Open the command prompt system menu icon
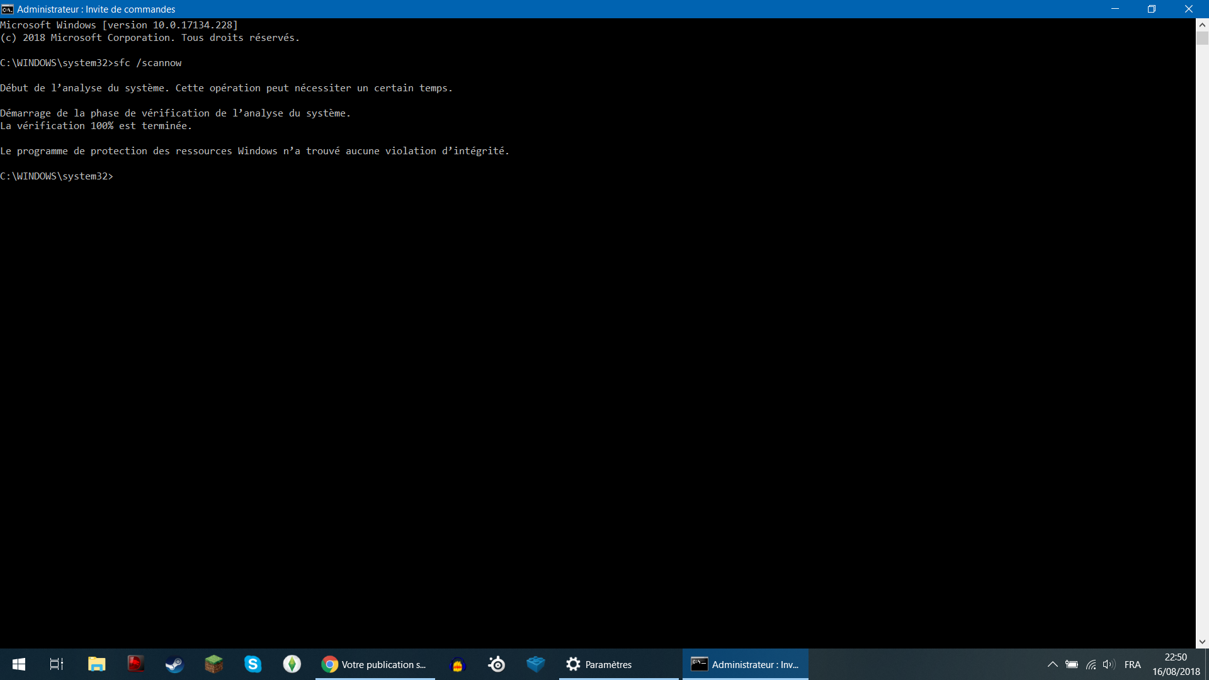Image resolution: width=1209 pixels, height=680 pixels. tap(8, 9)
